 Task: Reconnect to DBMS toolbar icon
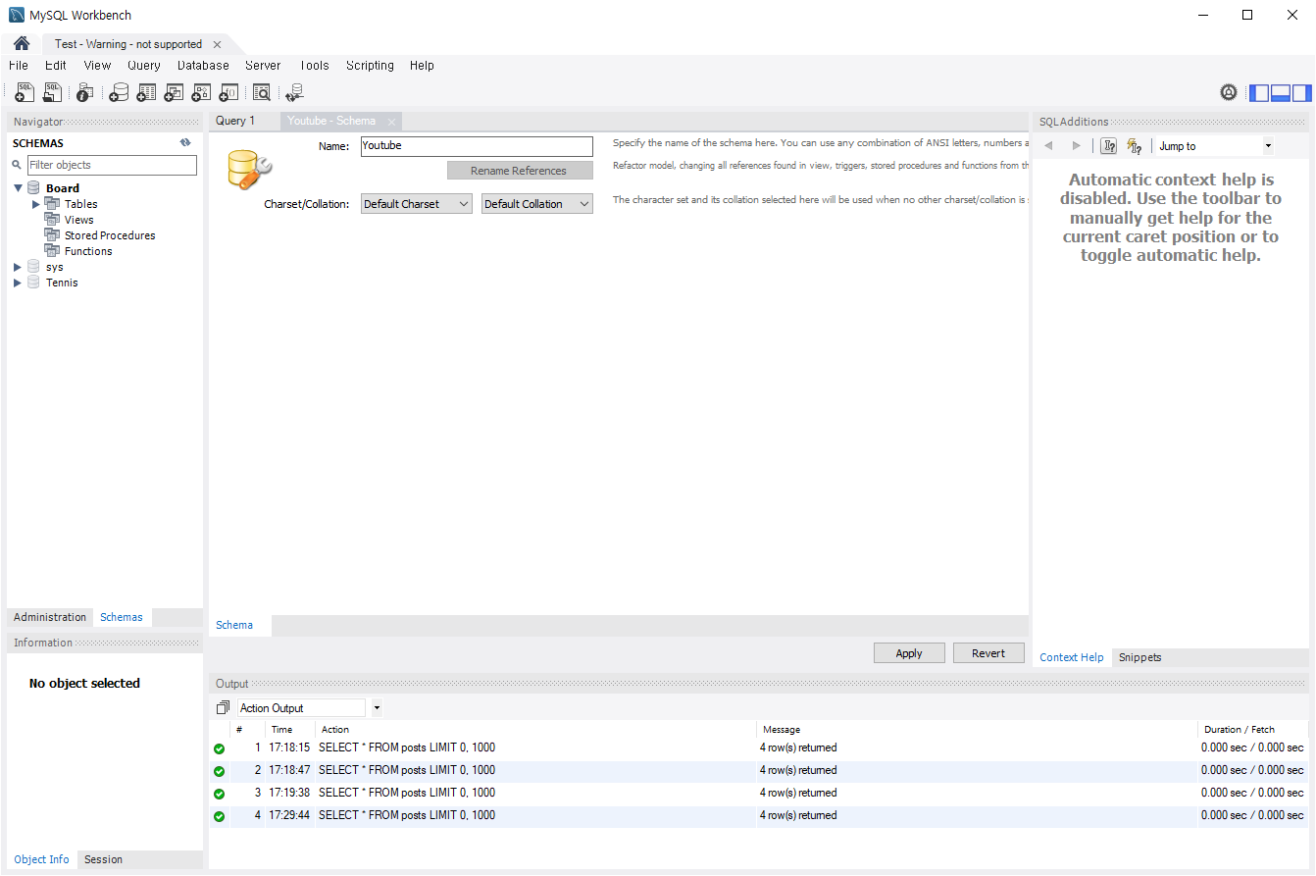point(294,92)
